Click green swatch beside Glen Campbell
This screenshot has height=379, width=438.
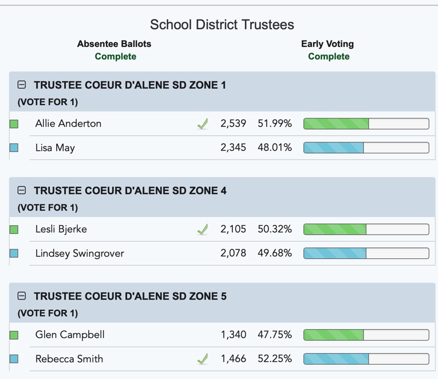point(14,335)
